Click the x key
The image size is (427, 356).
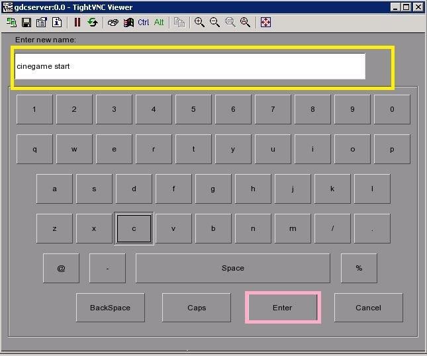coord(94,229)
